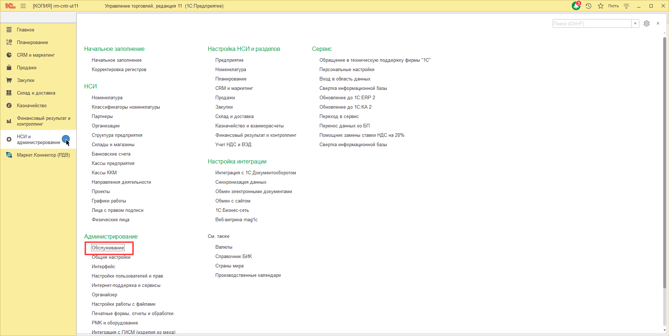Image resolution: width=669 pixels, height=336 pixels.
Task: Open Банковские счета list
Action: point(111,154)
